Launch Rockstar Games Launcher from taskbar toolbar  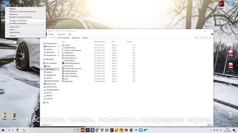click(122, 130)
